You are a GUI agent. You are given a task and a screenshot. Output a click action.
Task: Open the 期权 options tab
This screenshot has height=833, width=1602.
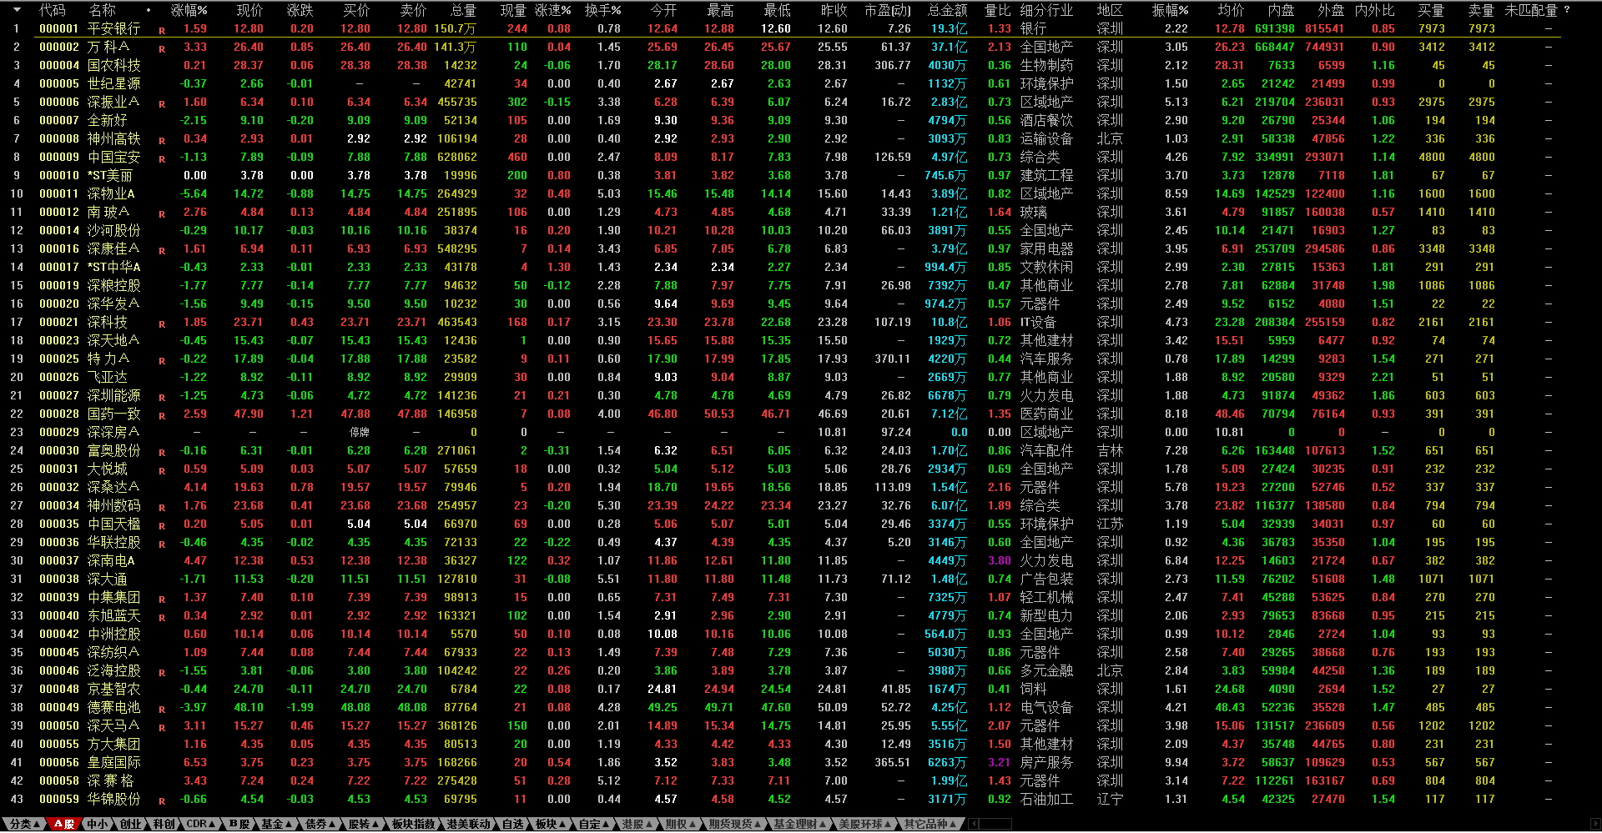(x=680, y=824)
